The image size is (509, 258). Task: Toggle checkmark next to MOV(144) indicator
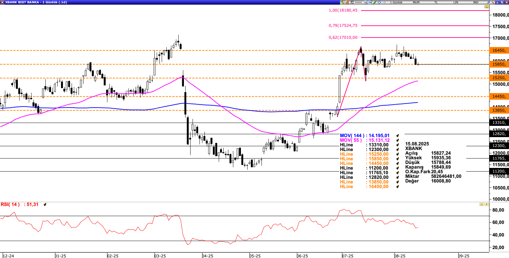tap(397, 136)
